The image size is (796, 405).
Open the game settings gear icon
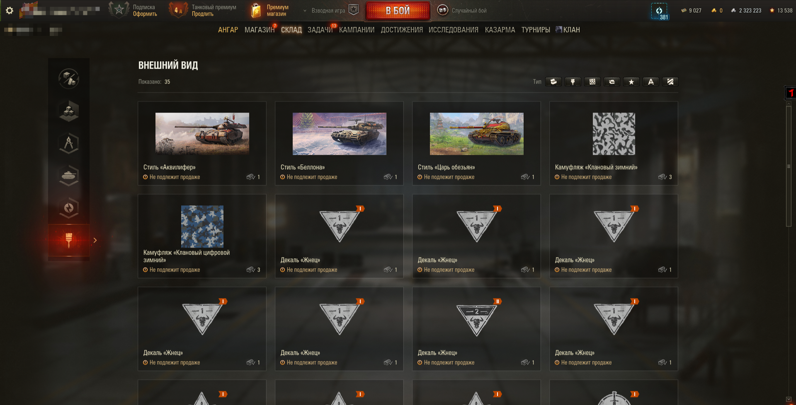coord(9,10)
